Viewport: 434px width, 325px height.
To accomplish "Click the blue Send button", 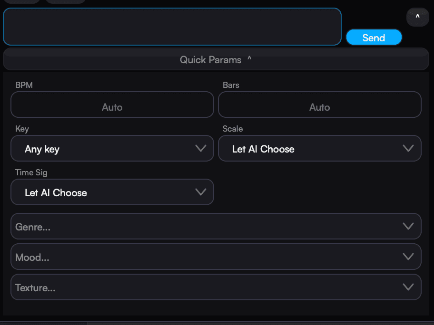I will 374,38.
